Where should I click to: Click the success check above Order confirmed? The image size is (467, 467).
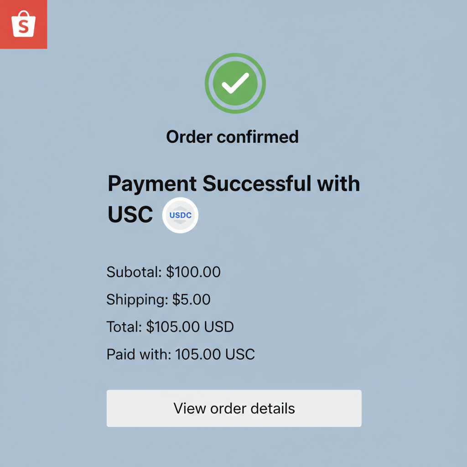point(235,83)
